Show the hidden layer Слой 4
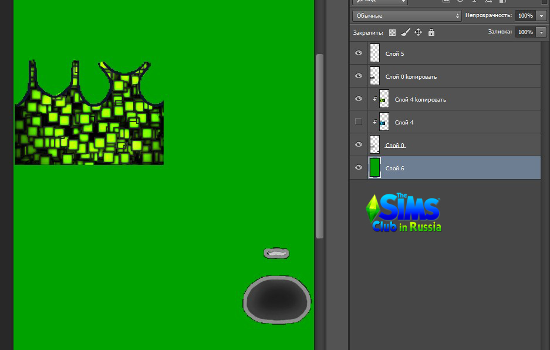Screen dimensions: 550x350 (359, 122)
